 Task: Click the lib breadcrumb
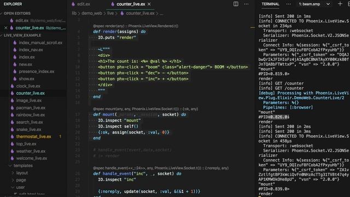tap(74, 13)
